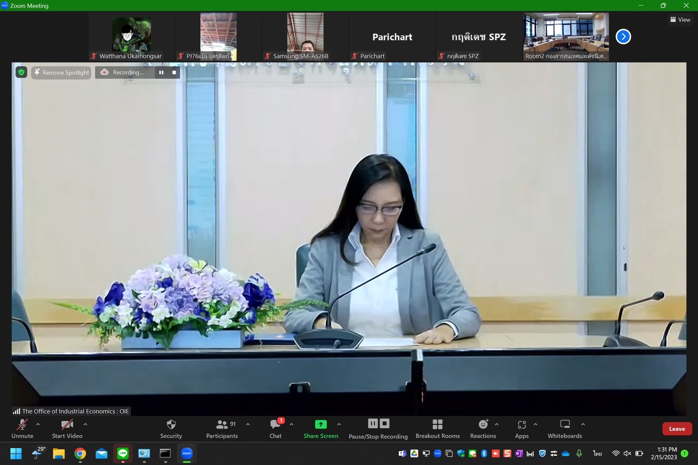Pause the recording from top indicator
Viewport: 698px width, 465px height.
tap(161, 72)
